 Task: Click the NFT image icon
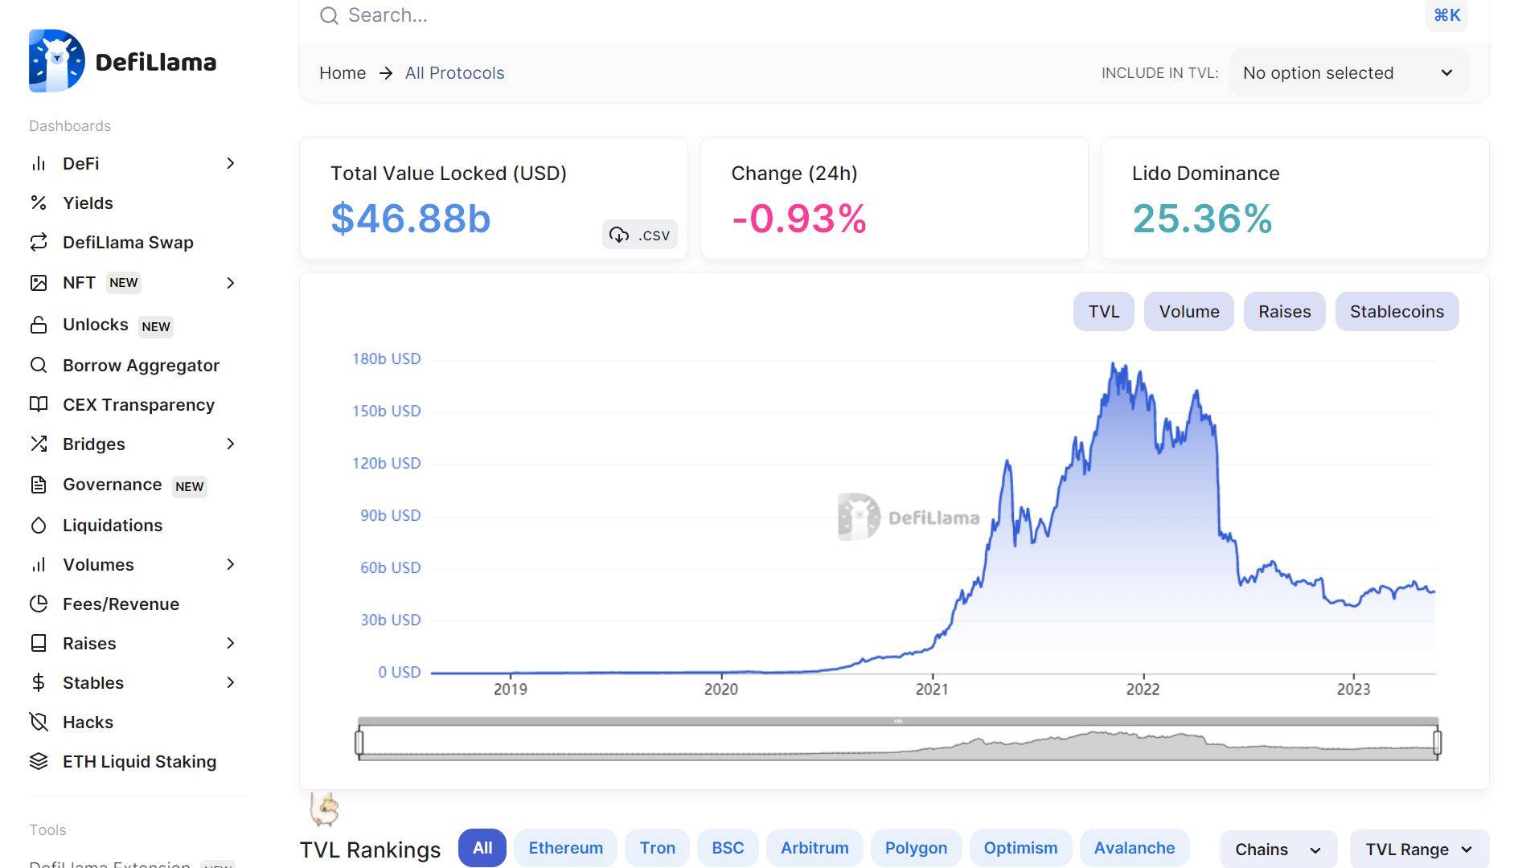click(39, 283)
